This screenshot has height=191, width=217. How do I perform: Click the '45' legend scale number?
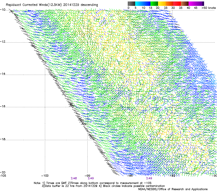(x=196, y=8)
